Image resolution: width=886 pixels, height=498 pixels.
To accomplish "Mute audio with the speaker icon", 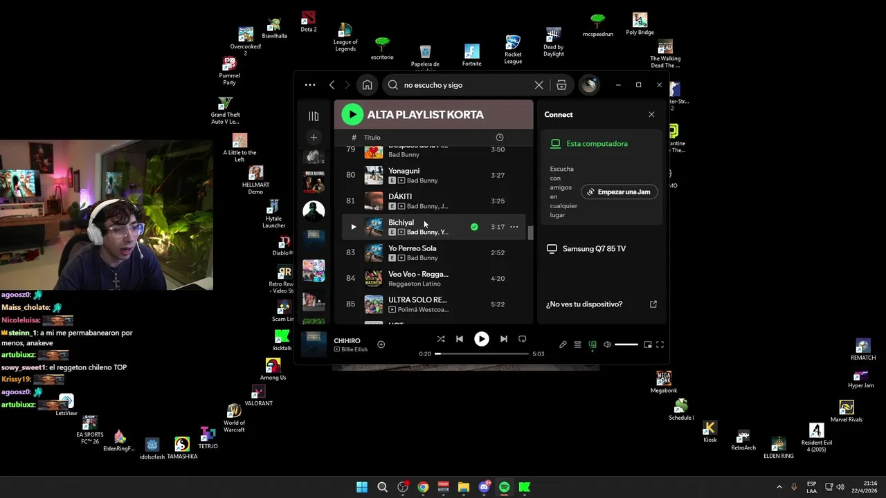I will click(x=607, y=344).
